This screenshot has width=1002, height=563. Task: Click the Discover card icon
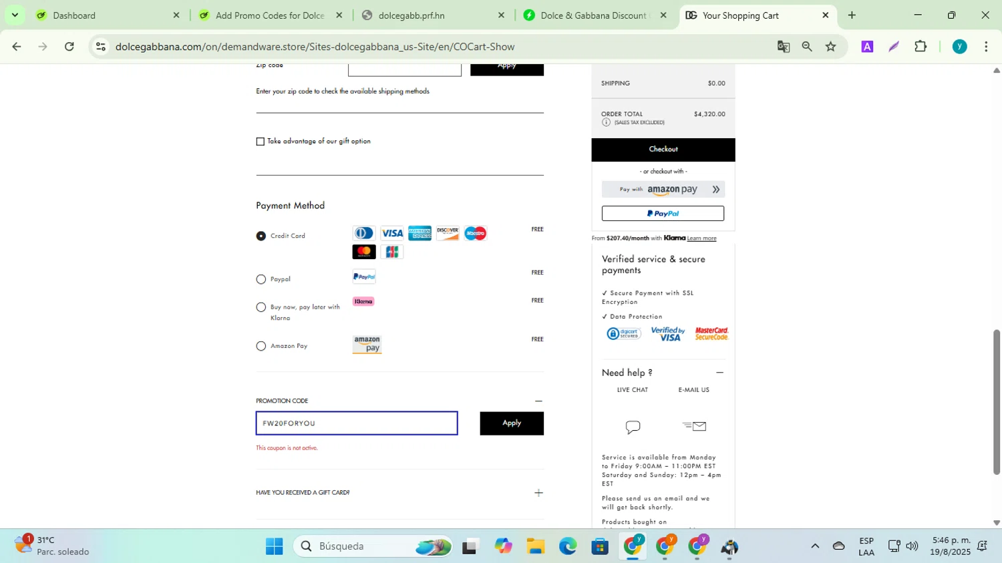pyautogui.click(x=448, y=233)
